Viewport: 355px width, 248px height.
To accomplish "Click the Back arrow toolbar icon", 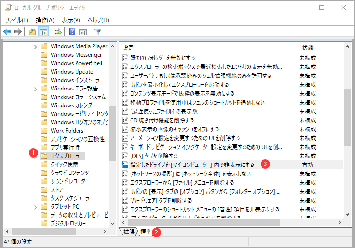I will click(x=7, y=32).
